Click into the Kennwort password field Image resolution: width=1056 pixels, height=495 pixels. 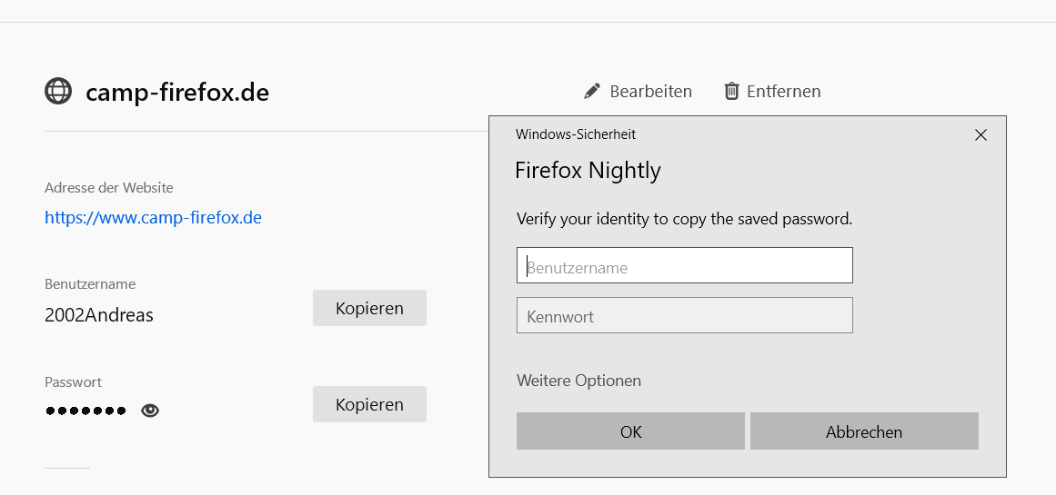click(x=685, y=316)
